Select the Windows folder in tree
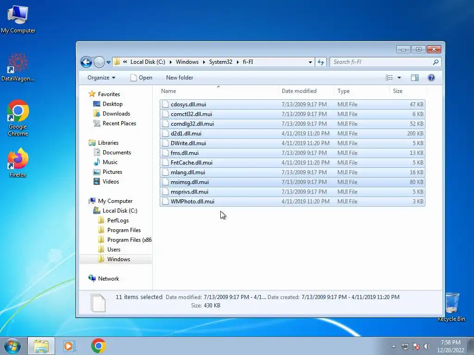This screenshot has height=355, width=474. [x=116, y=259]
